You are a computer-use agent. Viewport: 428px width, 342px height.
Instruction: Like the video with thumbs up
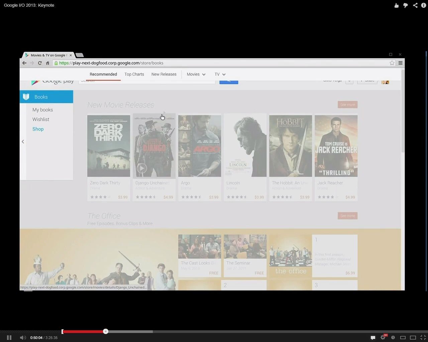pyautogui.click(x=397, y=5)
